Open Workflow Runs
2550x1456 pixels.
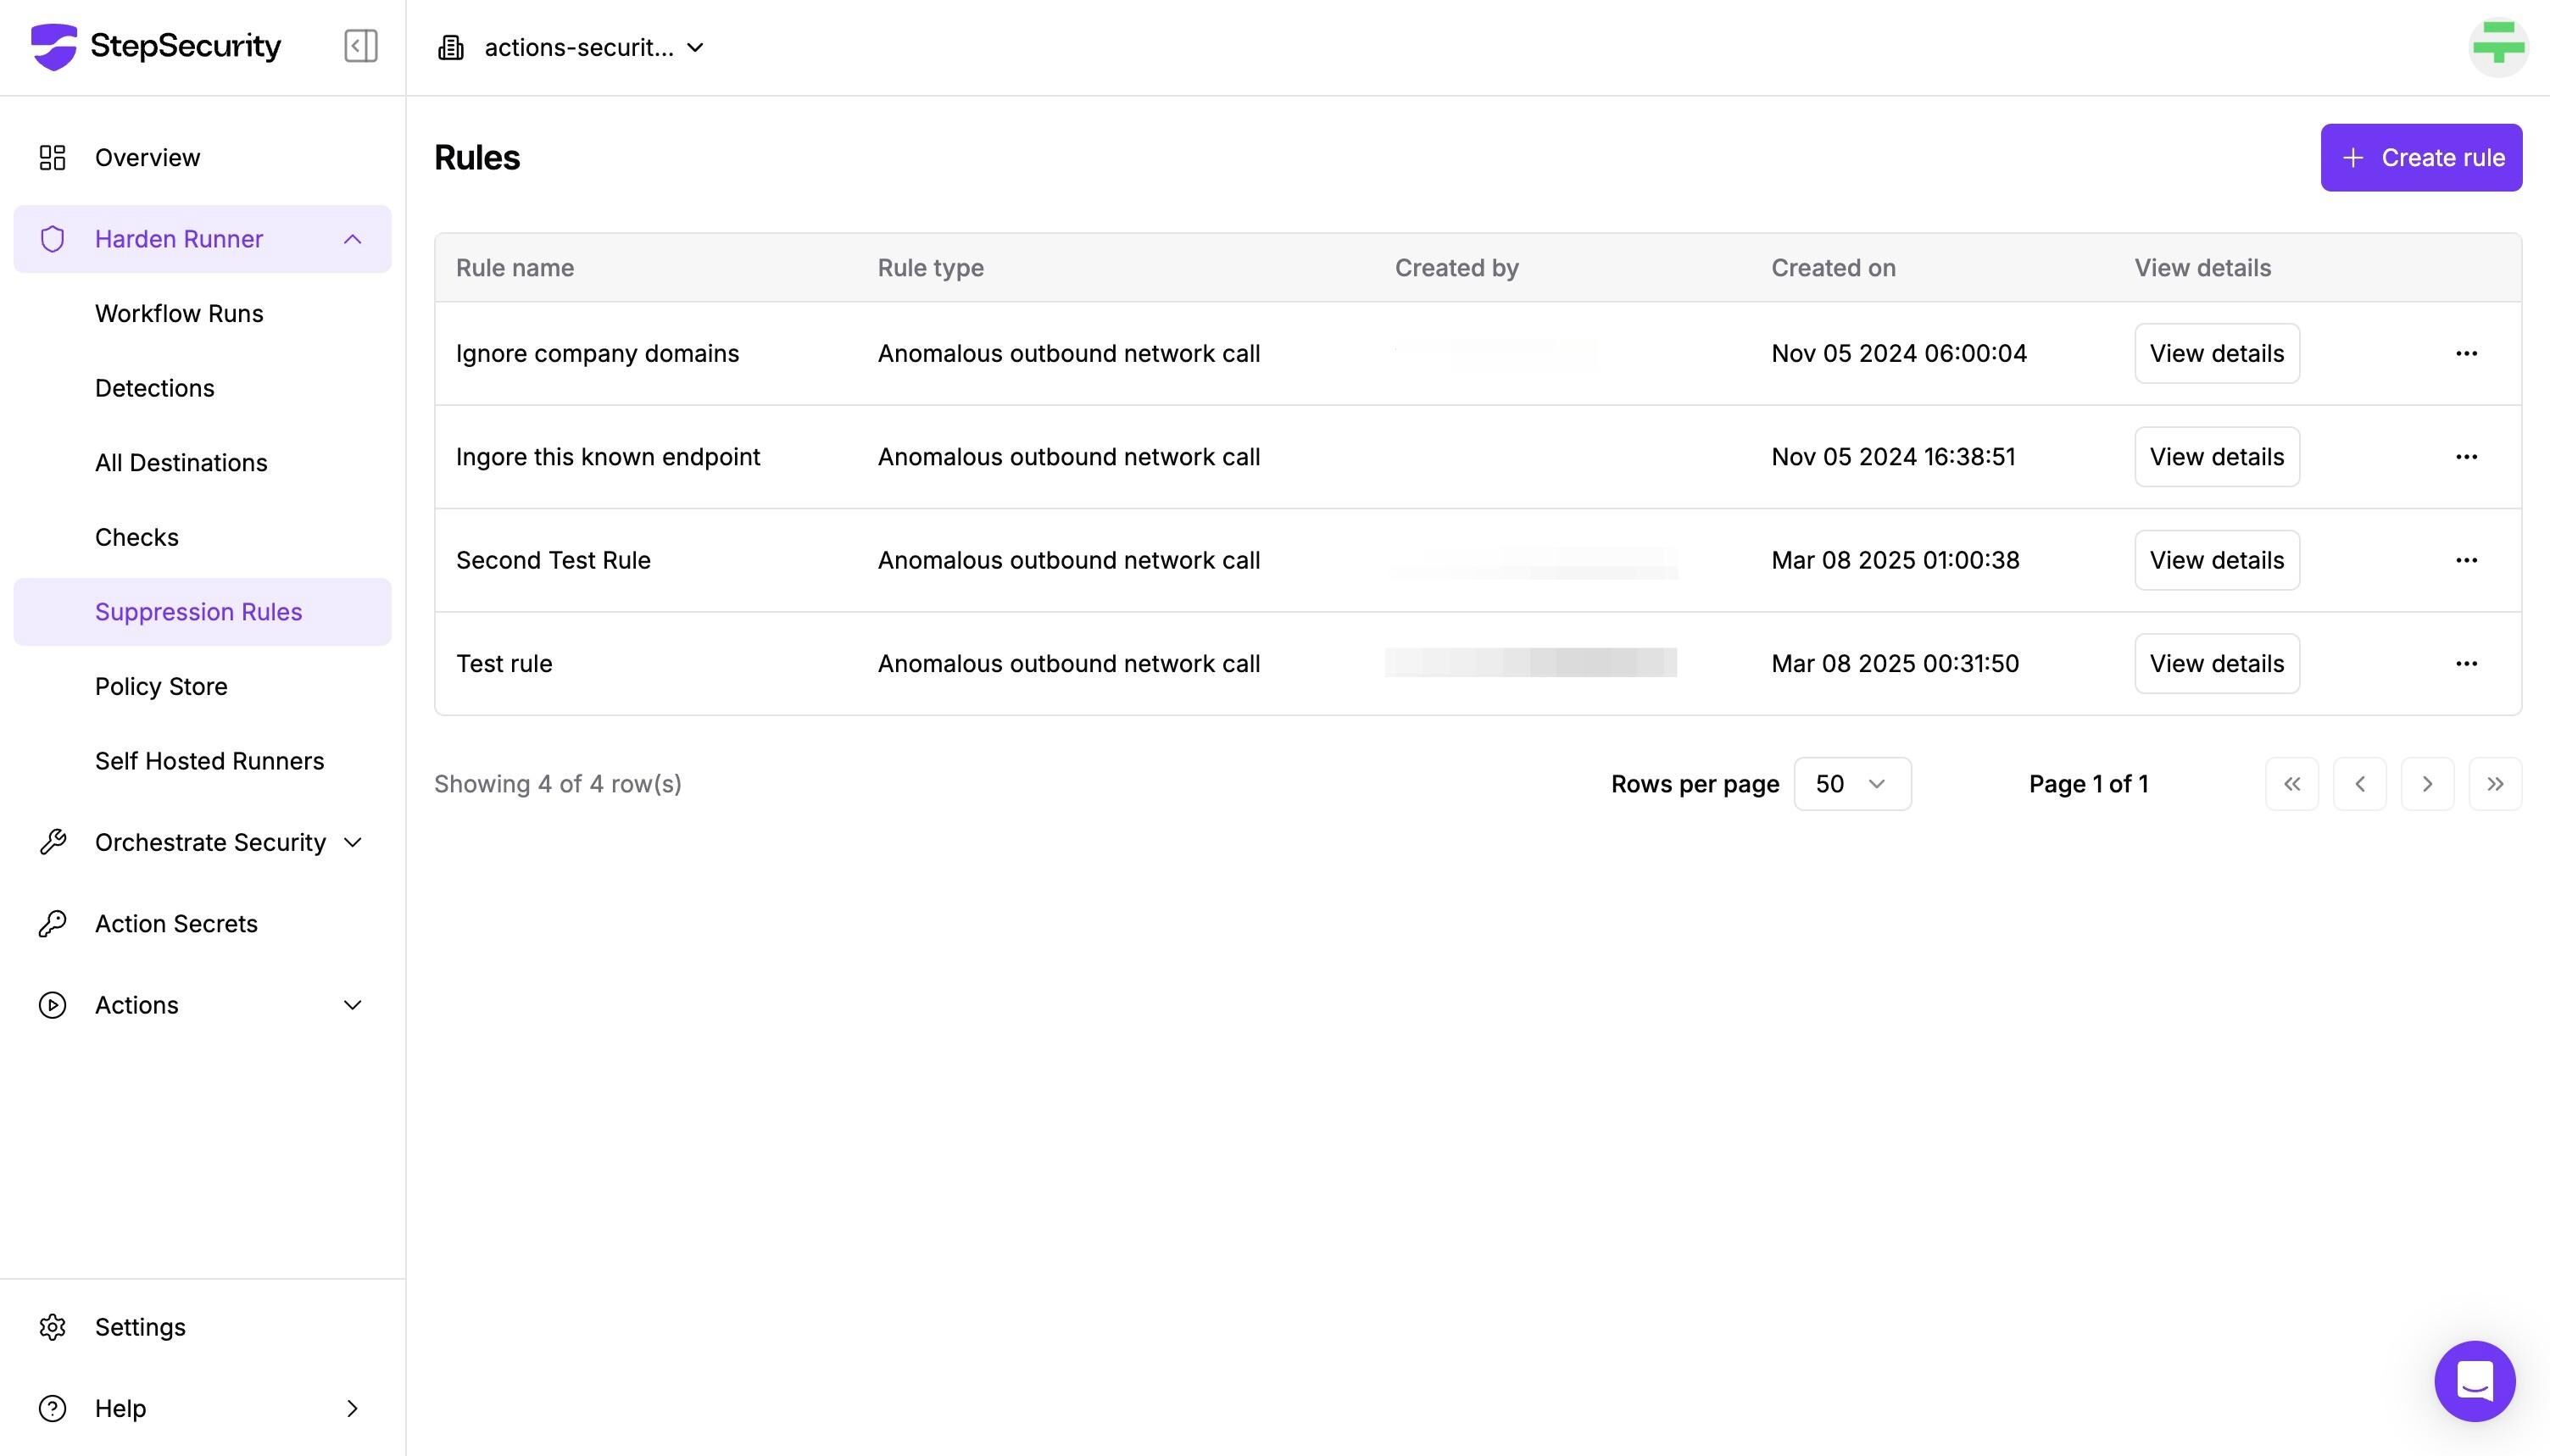[179, 314]
